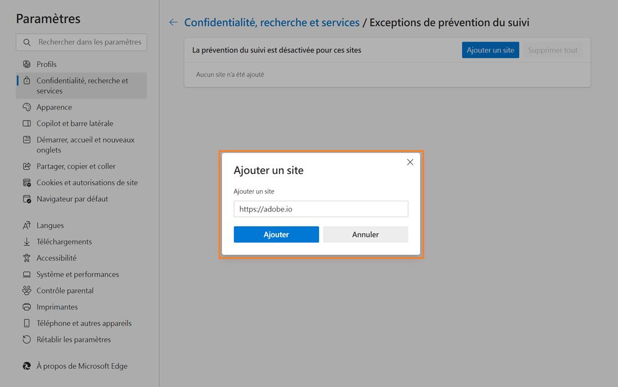Screen dimensions: 618x387
Task: Open Démarrer, accueil et nouveaux onglets settings
Action: pos(27,140)
